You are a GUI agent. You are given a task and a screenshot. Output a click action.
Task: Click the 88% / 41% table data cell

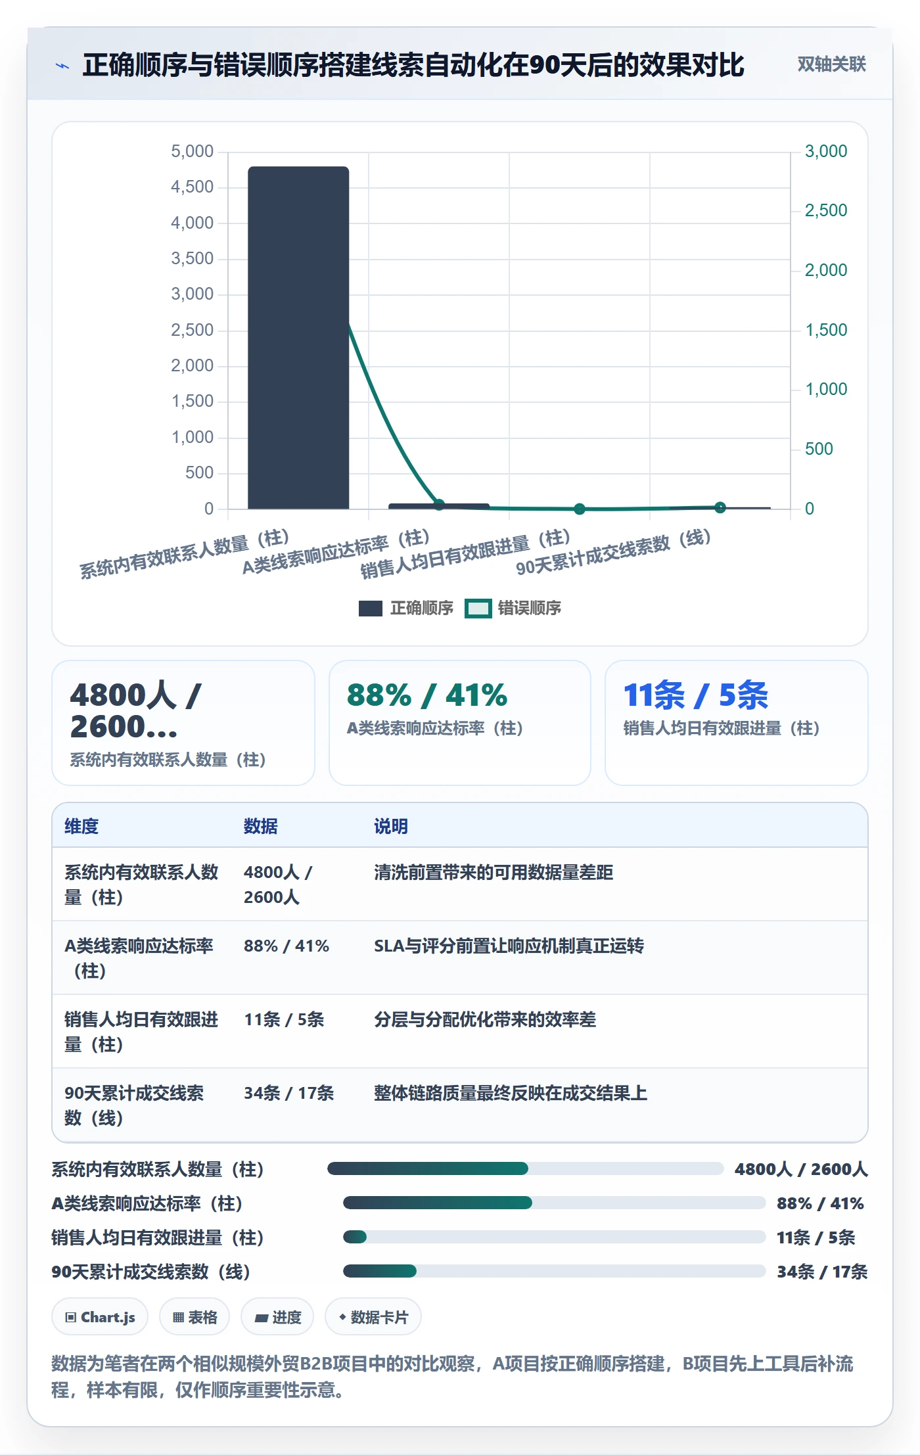pyautogui.click(x=287, y=946)
